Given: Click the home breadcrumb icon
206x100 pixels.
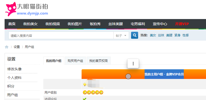Looking at the screenshot, I should (x=7, y=47).
